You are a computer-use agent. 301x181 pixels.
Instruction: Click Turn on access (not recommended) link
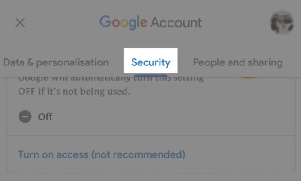coord(102,155)
